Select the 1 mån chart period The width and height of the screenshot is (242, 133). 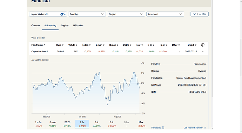38,124
